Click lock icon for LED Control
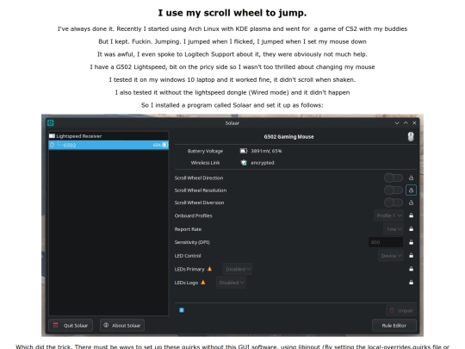The width and height of the screenshot is (465, 349). click(x=411, y=255)
